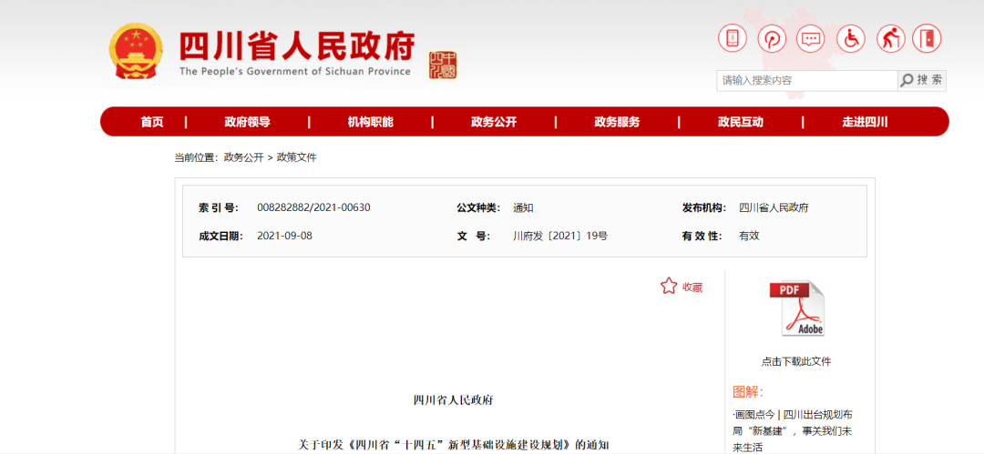Click the 政策文件 breadcrumb link

(x=296, y=157)
